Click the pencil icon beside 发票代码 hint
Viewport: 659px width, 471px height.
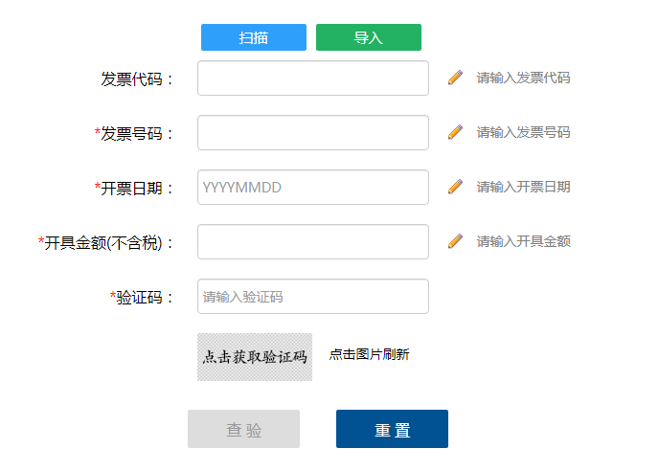click(455, 78)
